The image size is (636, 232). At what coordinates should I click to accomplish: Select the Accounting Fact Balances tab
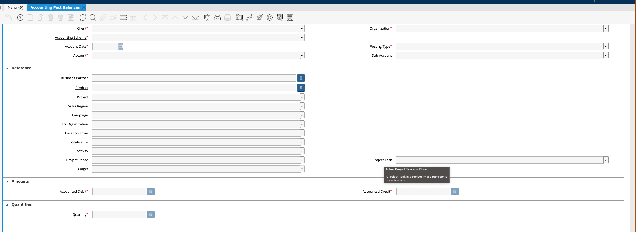tap(55, 7)
